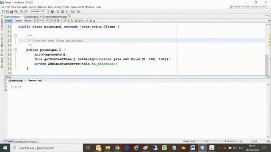Select the Server (run) output tab
271x152 pixels.
coord(35,81)
